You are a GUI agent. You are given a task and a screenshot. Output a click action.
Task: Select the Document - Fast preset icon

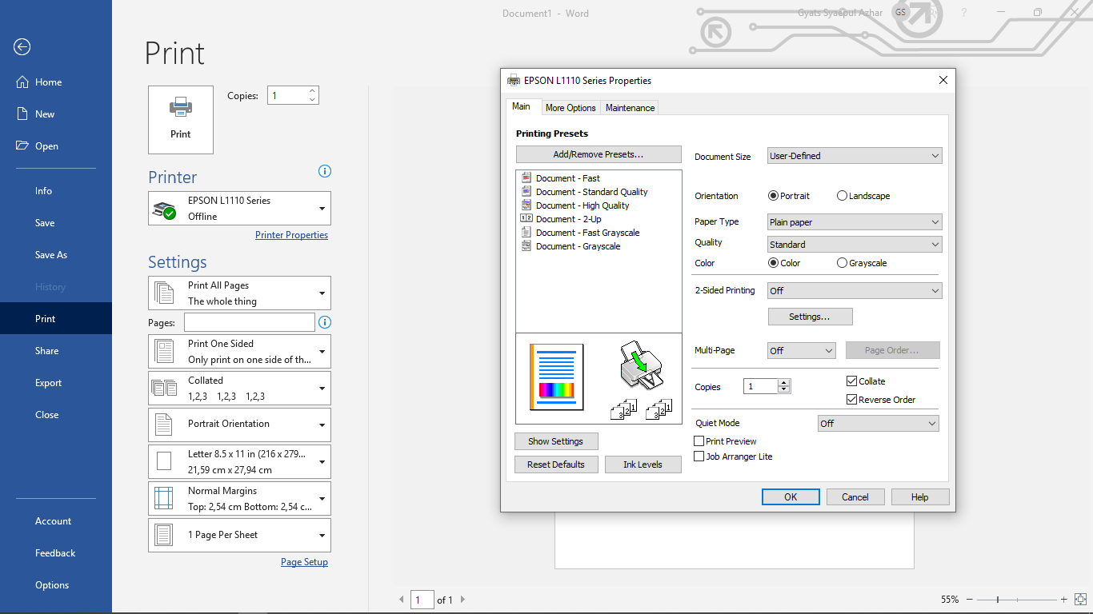pyautogui.click(x=526, y=177)
